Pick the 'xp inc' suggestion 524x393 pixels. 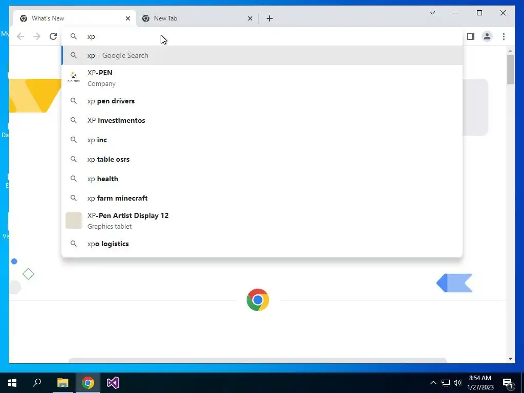click(262, 140)
